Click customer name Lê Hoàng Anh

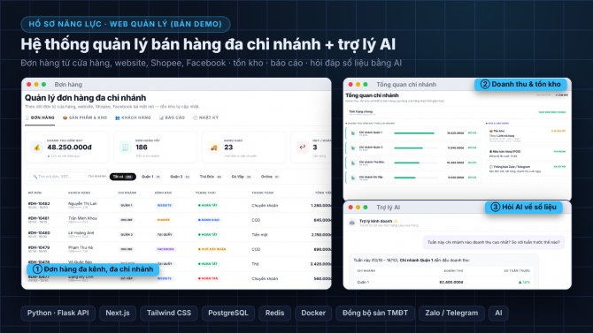(x=81, y=233)
